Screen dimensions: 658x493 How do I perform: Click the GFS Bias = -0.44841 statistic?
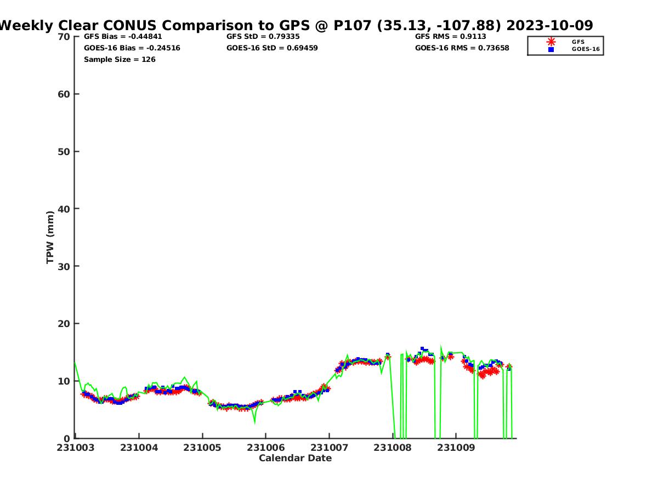point(123,37)
